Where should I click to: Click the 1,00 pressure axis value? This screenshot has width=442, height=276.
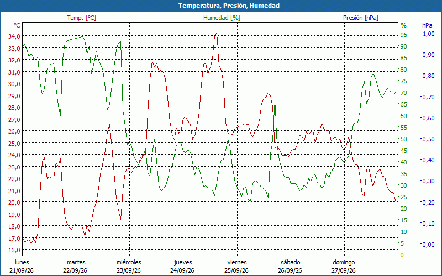pos(429,34)
